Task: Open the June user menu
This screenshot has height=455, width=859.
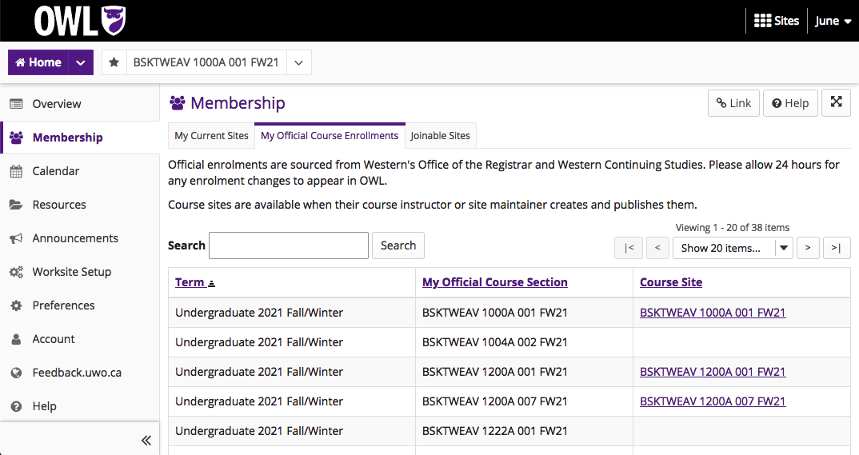Action: pos(833,21)
